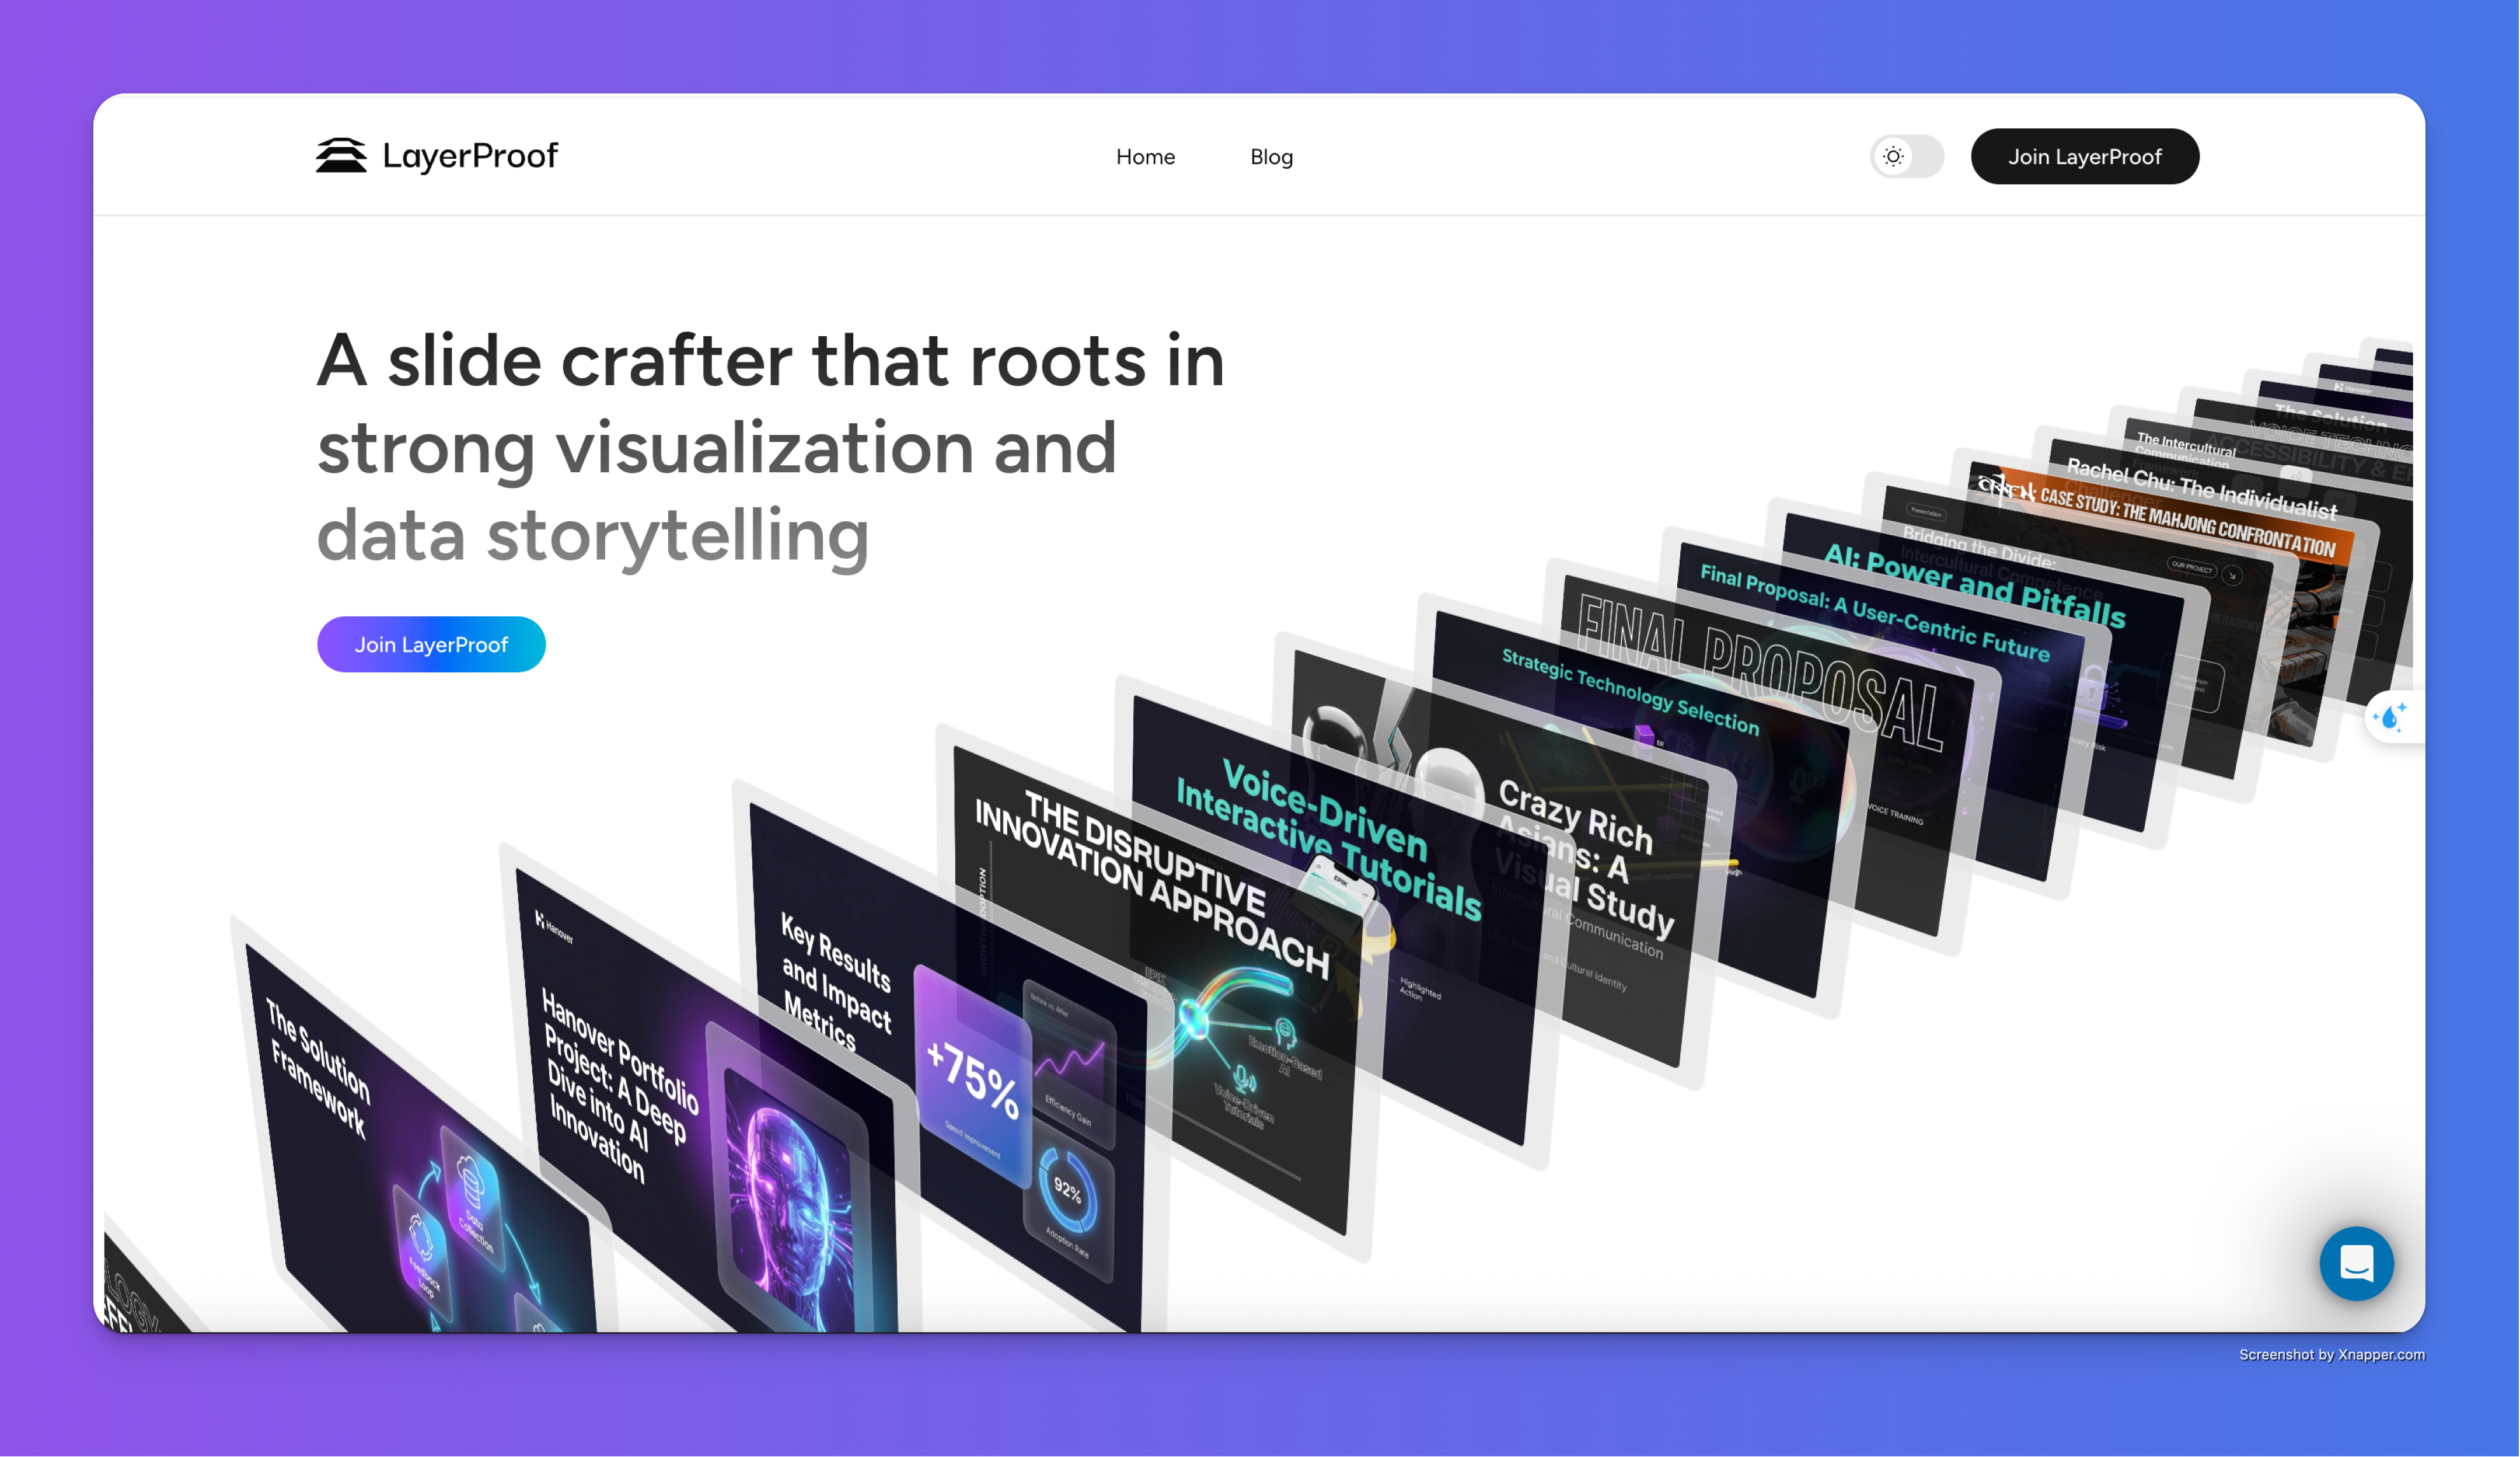
Task: Click the sparkle droplet widget icon
Action: (2391, 716)
